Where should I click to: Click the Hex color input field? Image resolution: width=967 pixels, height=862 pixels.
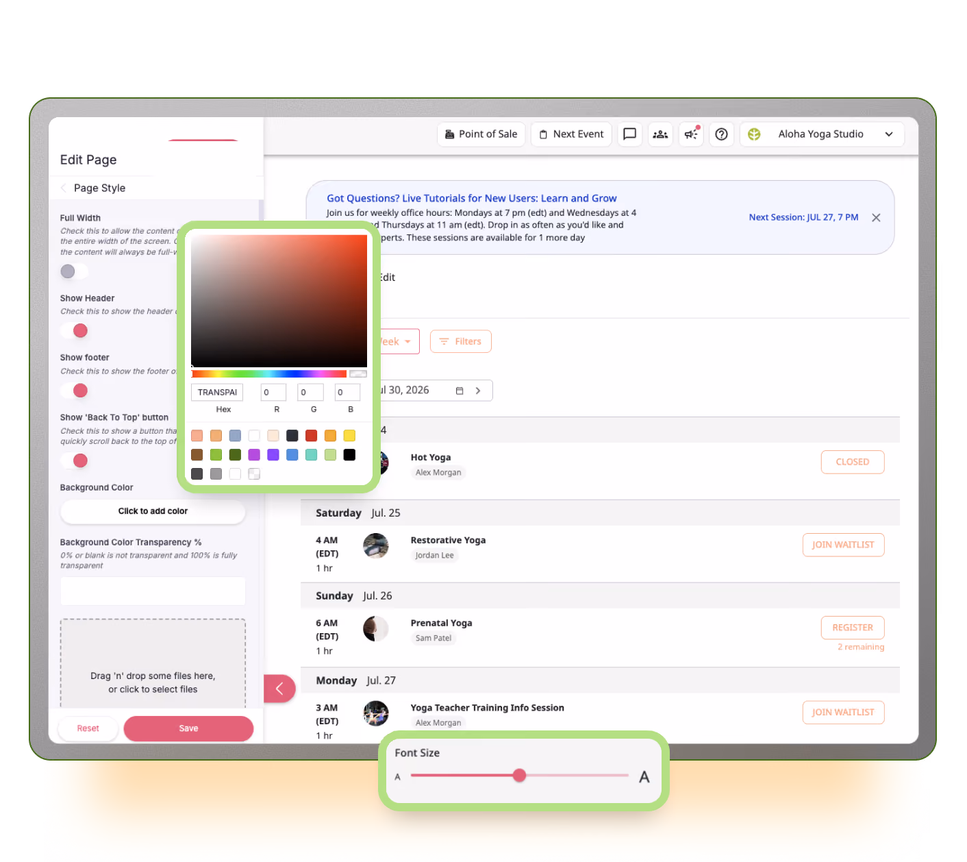217,392
